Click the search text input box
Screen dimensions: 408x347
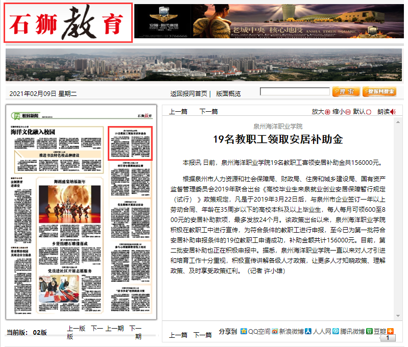[x=293, y=92]
